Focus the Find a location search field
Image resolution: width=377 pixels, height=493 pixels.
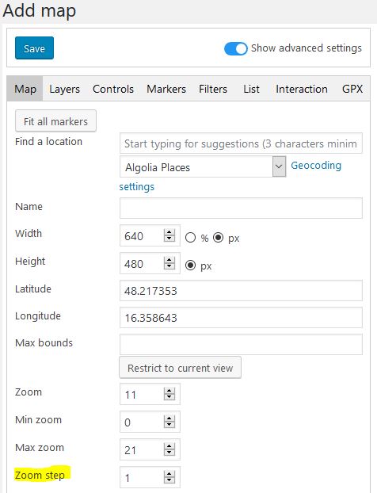pos(241,143)
